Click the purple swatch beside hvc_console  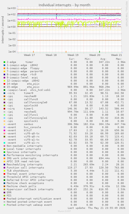coord(4,127)
